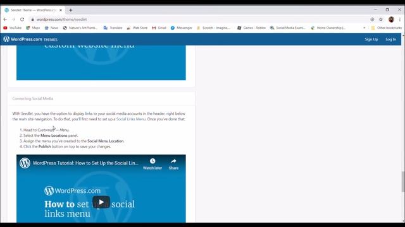
Task: Open the Scratch - Imagine bookmark
Action: (x=214, y=28)
